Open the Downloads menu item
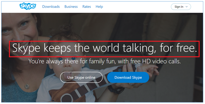Image resolution: width=205 pixels, height=104 pixels. 51,7
